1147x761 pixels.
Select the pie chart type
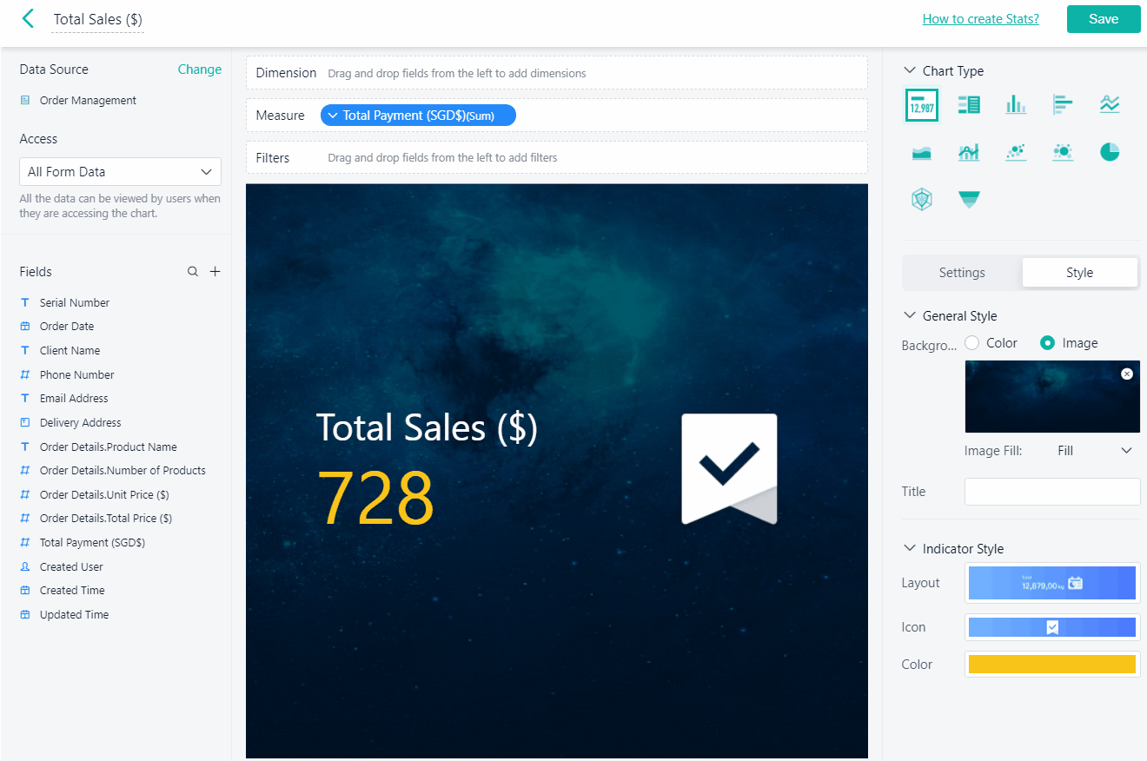pos(1109,152)
